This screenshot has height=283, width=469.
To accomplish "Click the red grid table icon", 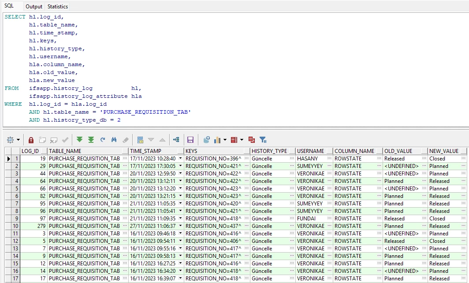I will tap(234, 140).
